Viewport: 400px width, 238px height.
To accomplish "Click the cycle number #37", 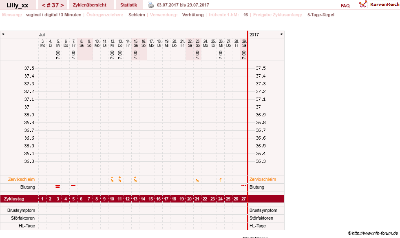I will (x=53, y=5).
